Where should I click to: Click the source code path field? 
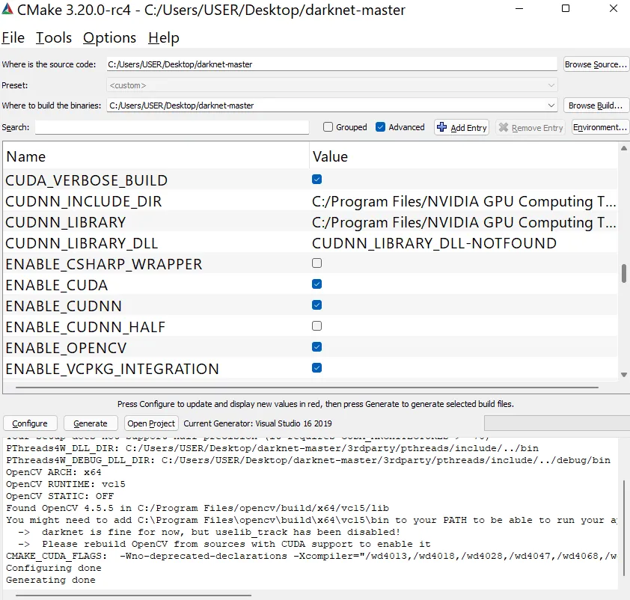pyautogui.click(x=332, y=64)
